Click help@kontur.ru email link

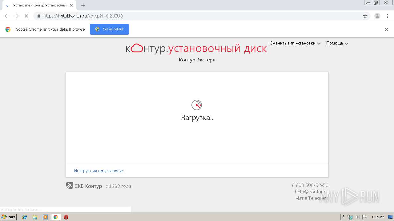pos(312,192)
